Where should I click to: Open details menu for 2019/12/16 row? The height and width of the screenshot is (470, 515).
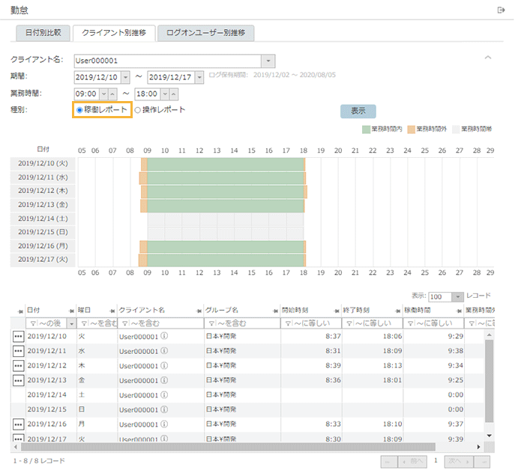18,424
